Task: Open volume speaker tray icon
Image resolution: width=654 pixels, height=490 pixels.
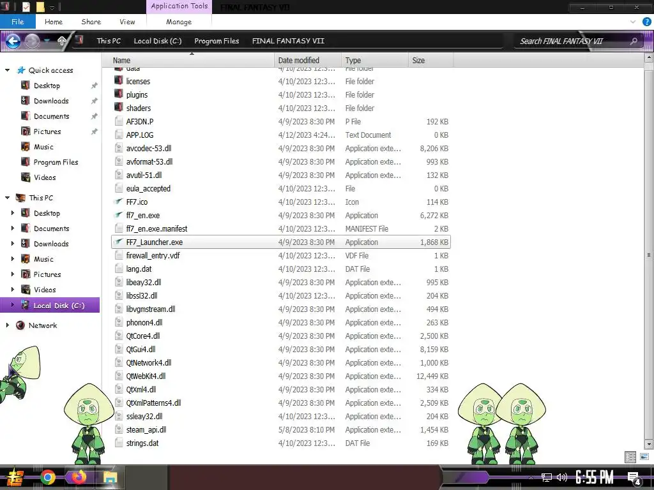Action: (x=562, y=477)
